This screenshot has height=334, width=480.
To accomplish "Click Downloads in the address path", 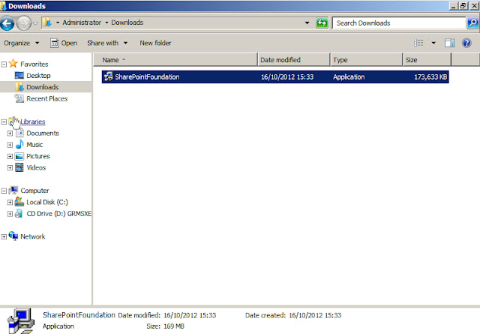I will point(127,23).
